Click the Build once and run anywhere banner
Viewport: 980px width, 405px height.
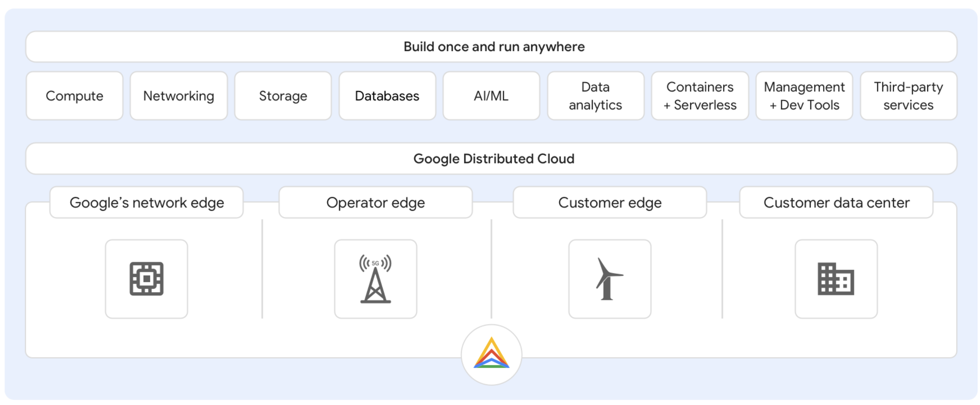(490, 47)
